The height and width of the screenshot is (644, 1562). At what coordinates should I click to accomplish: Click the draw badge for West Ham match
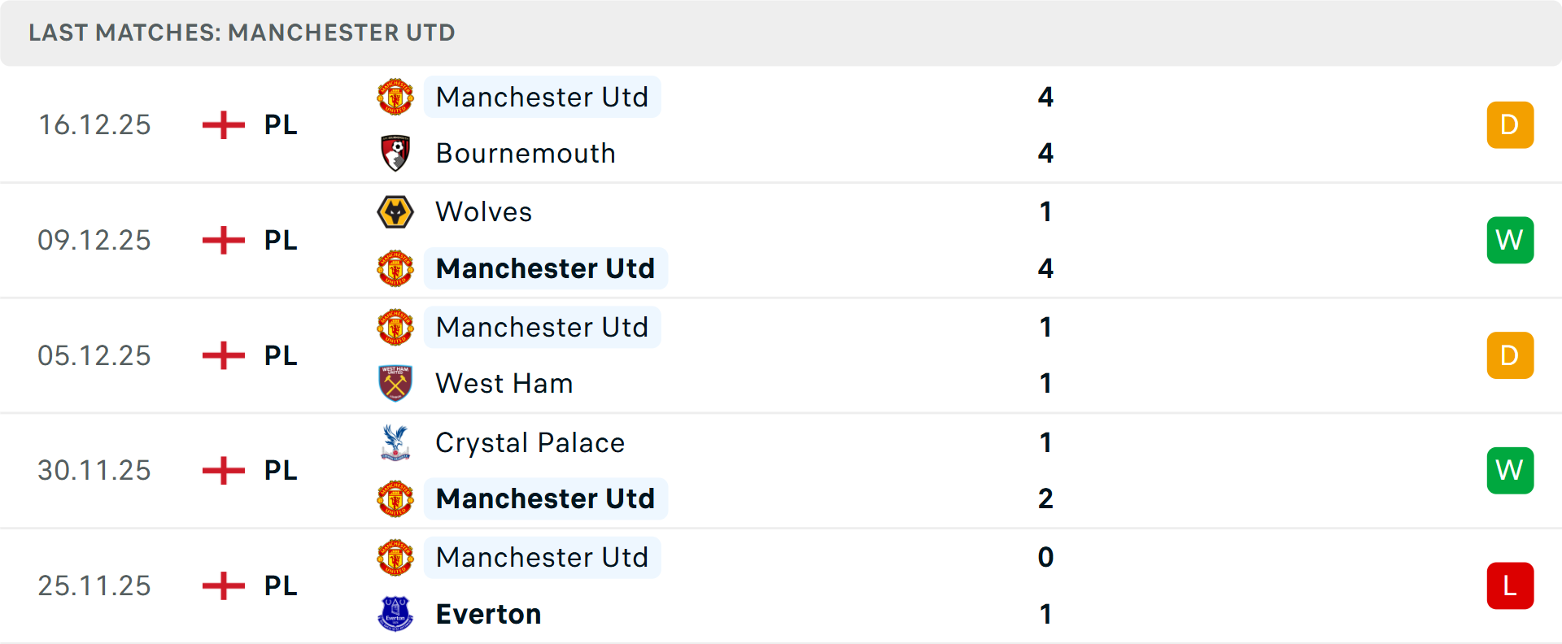[x=1510, y=355]
